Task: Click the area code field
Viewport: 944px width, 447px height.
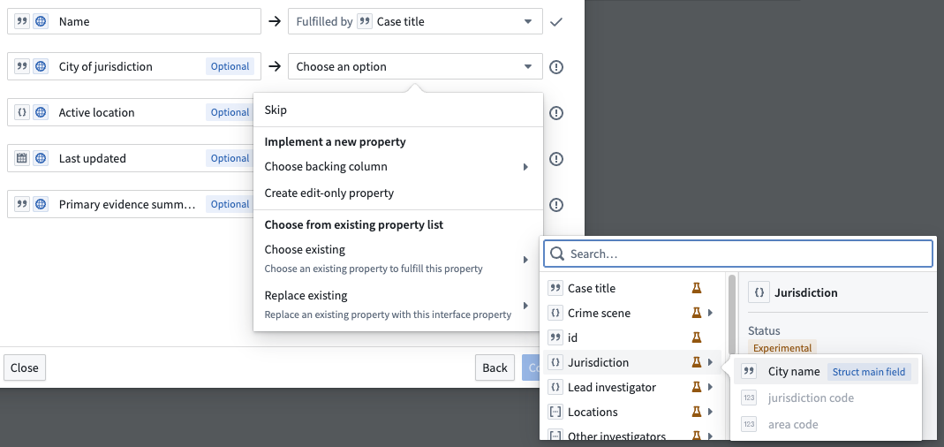Action: click(826, 424)
